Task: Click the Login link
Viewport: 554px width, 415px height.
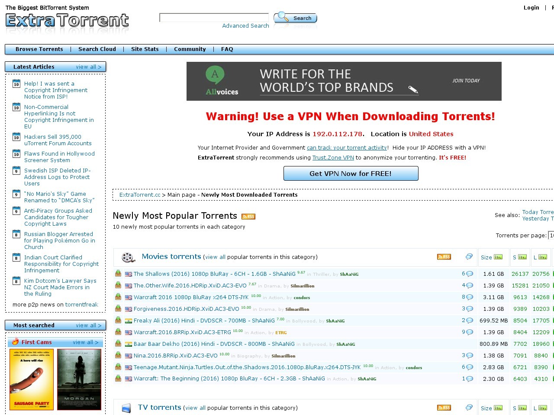Action: [x=531, y=7]
